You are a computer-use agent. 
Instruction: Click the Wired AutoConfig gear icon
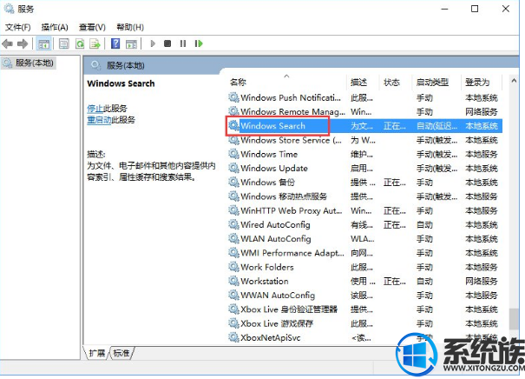coord(233,225)
